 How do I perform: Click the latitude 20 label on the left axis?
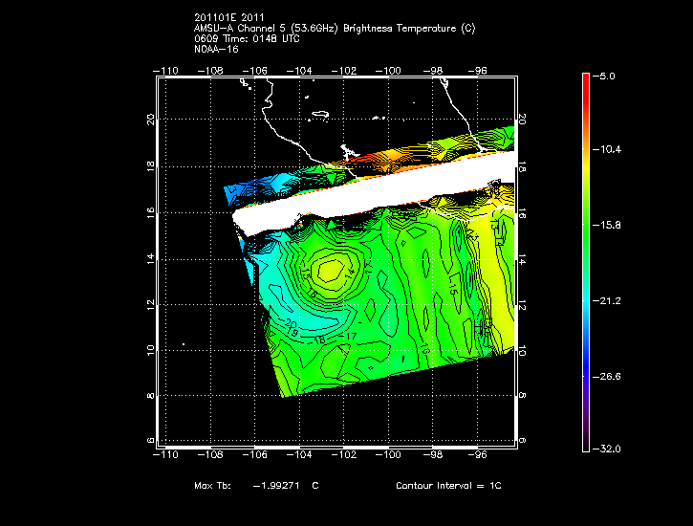click(x=150, y=119)
